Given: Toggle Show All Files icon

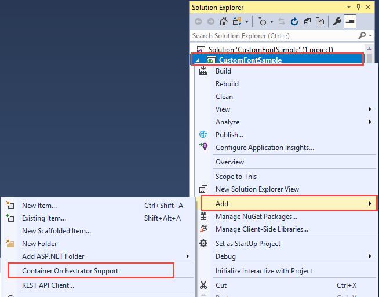Looking at the screenshot, I should (x=320, y=22).
